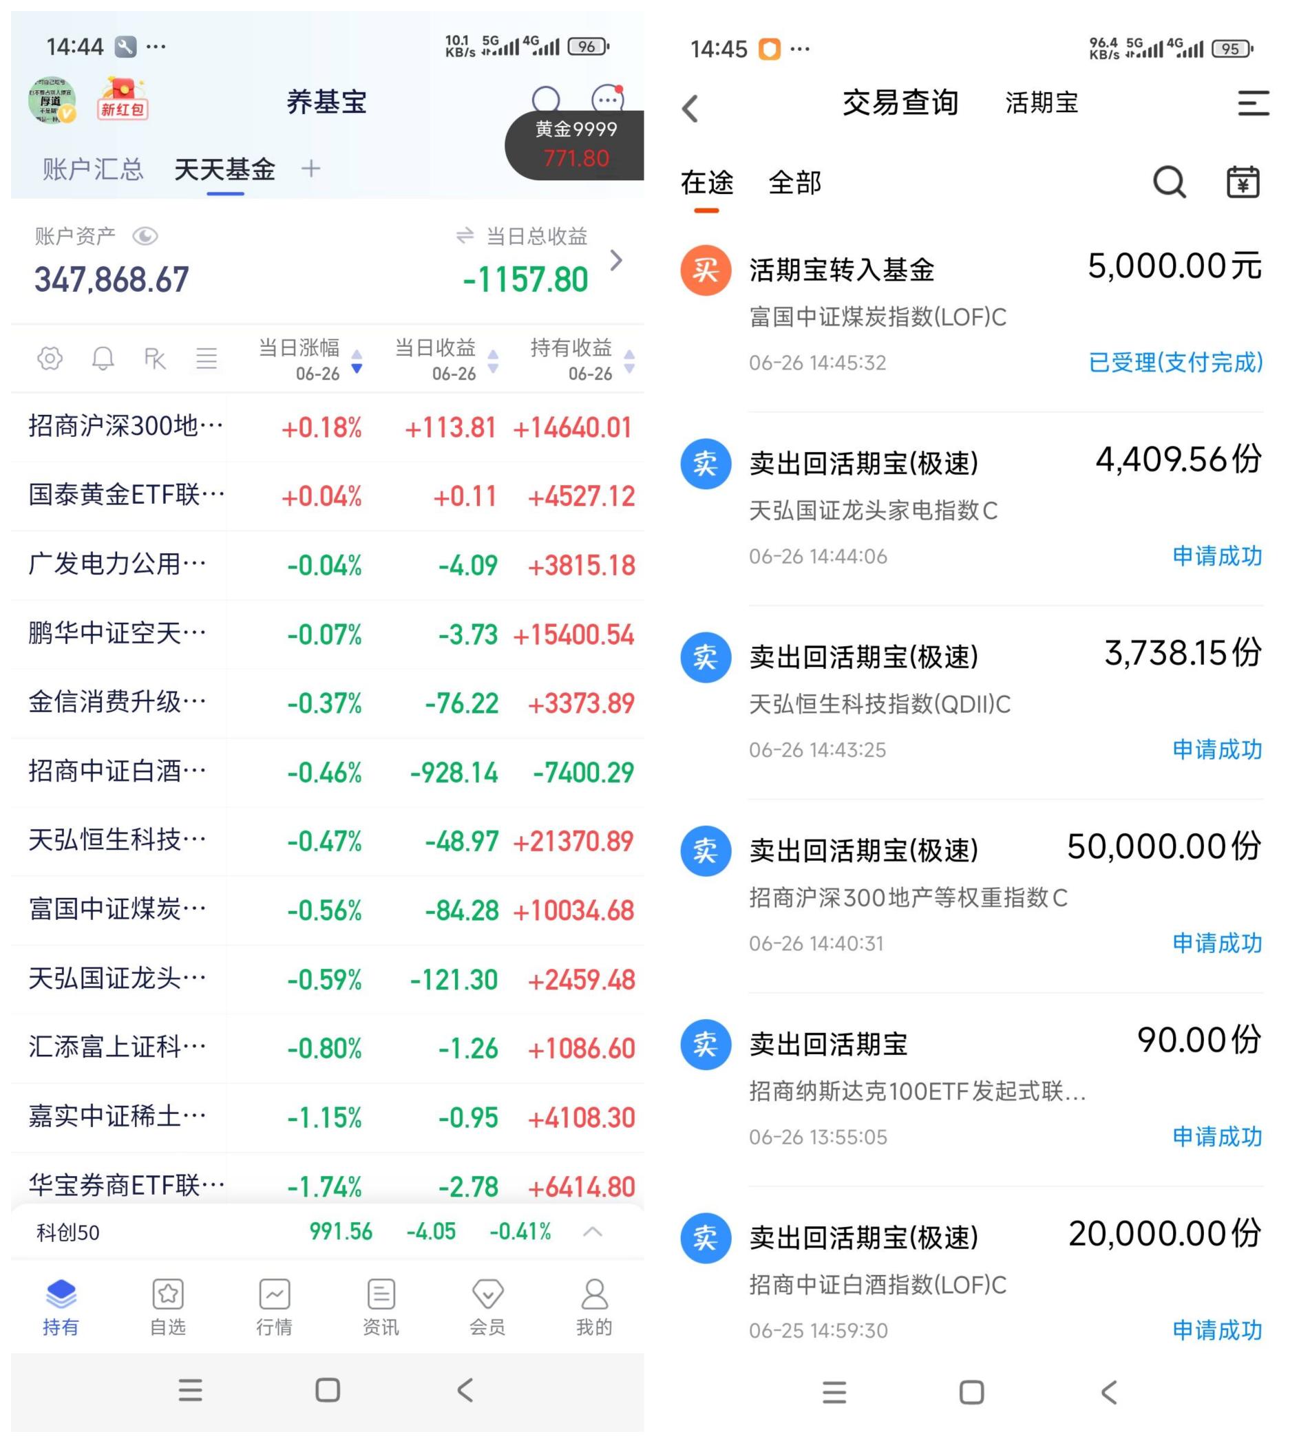
Task: Sort by 当日收益 column
Action: [445, 359]
